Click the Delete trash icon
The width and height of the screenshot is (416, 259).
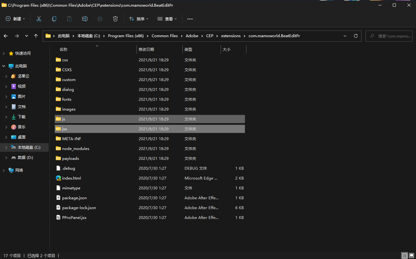[x=115, y=19]
